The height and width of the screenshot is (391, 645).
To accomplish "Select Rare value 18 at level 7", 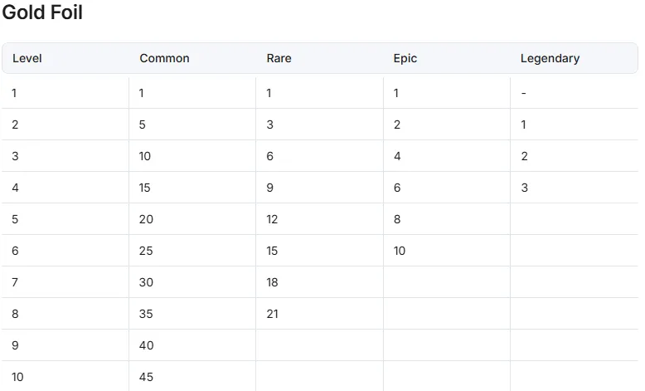I will click(272, 282).
